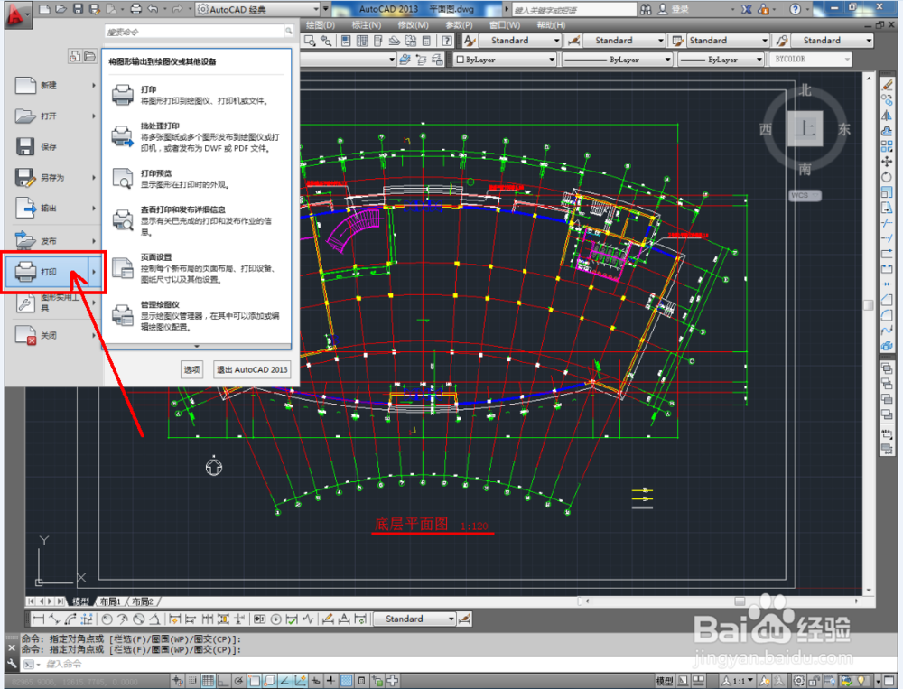Click the Center Mark dimension icon
The width and height of the screenshot is (903, 689).
coord(275,619)
